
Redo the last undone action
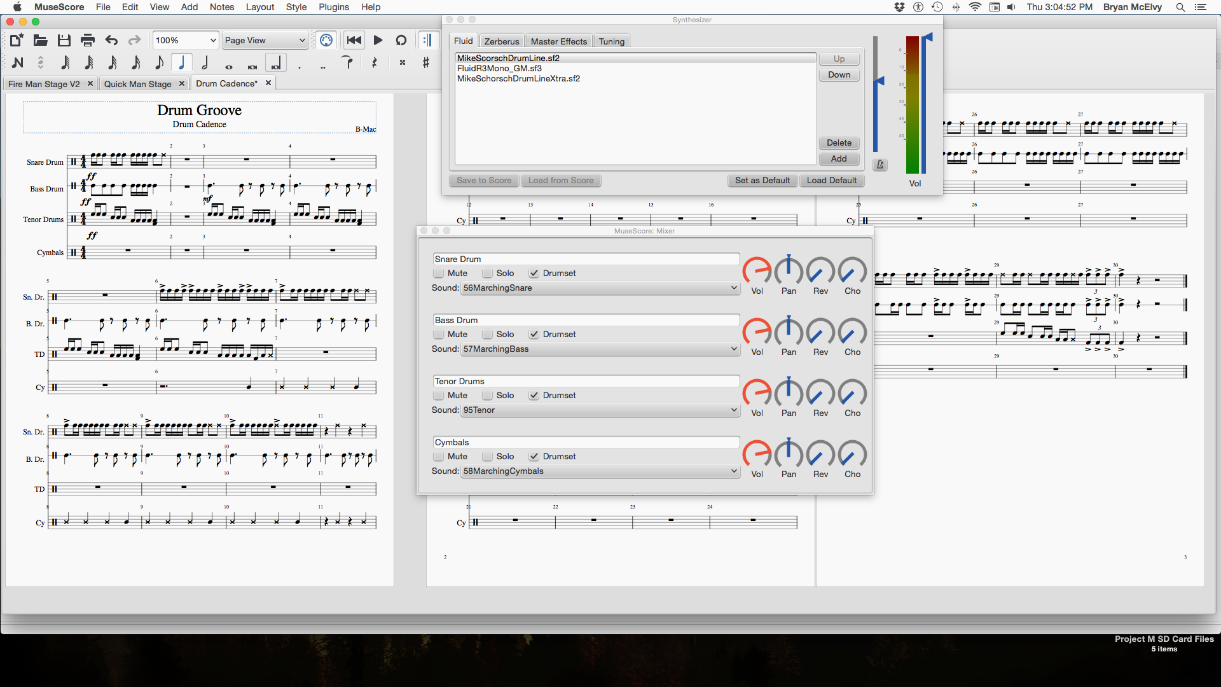tap(134, 41)
